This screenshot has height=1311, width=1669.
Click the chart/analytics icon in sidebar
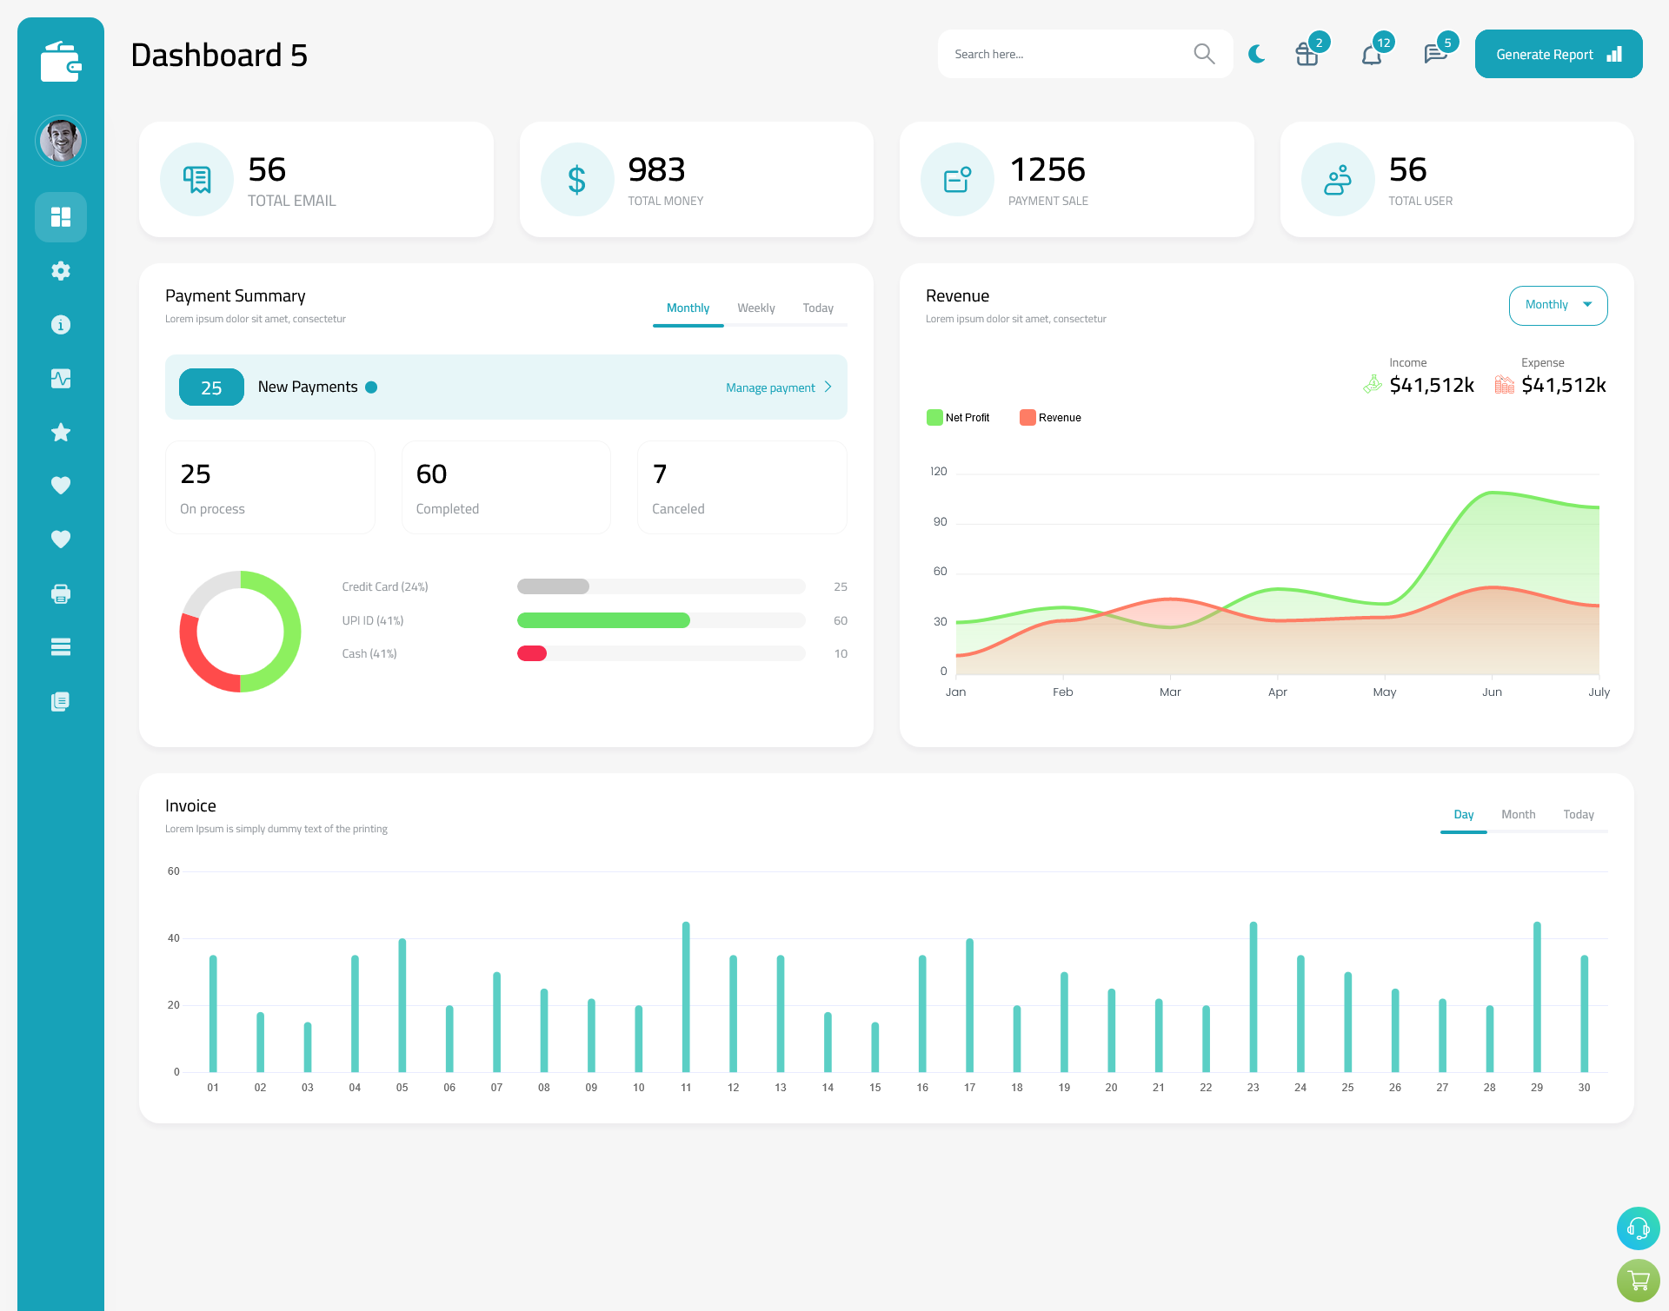coord(61,378)
